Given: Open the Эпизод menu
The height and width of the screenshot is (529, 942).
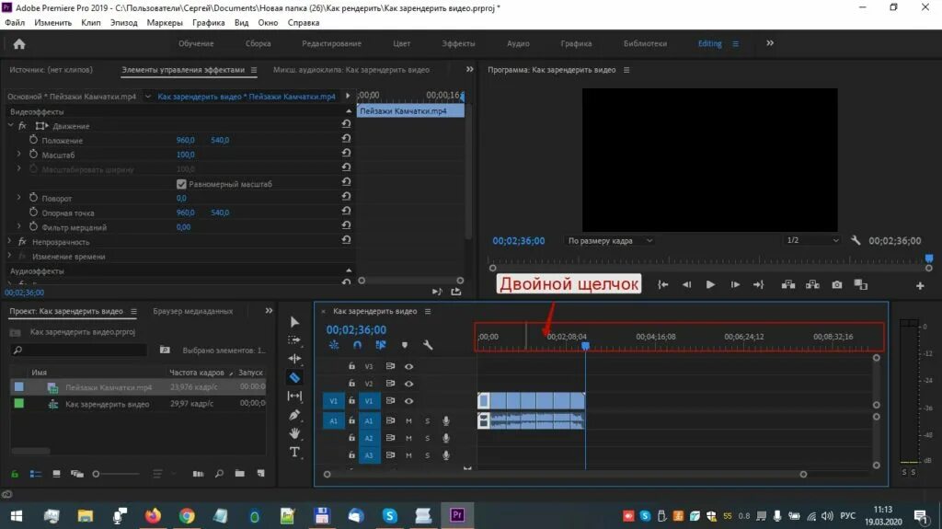Looking at the screenshot, I should coord(124,23).
